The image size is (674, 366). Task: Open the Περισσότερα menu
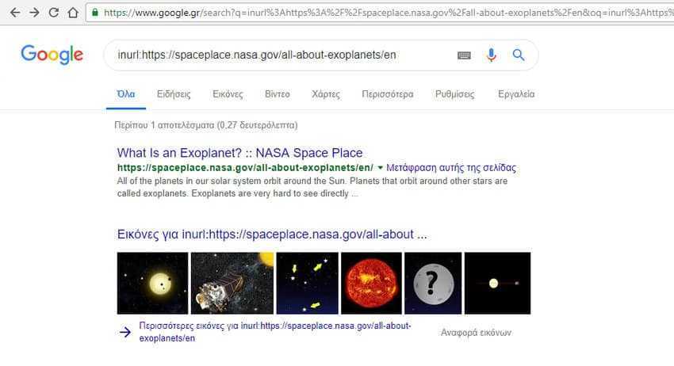(x=387, y=94)
